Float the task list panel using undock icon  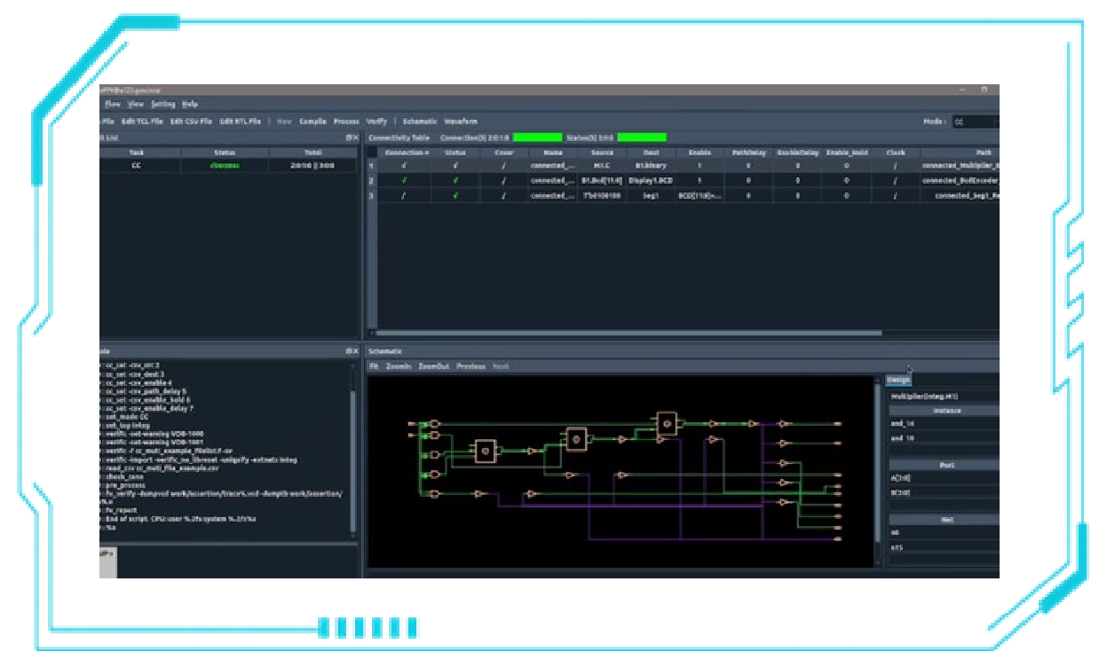tap(349, 138)
